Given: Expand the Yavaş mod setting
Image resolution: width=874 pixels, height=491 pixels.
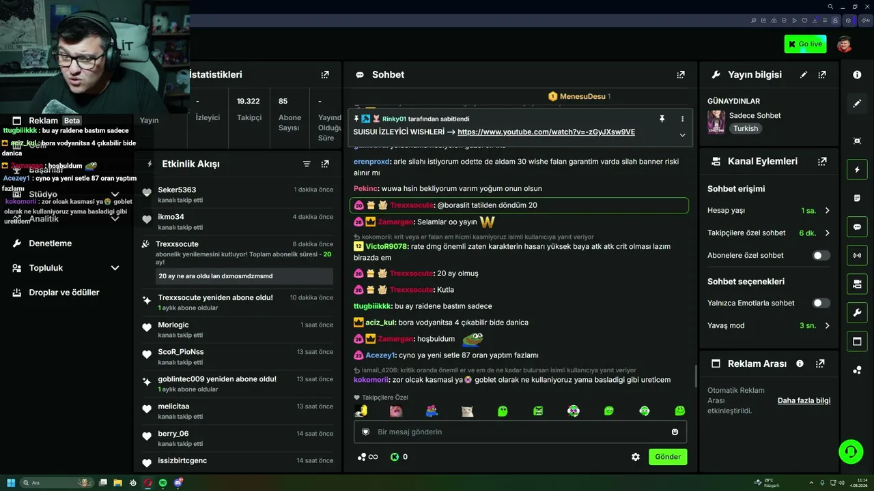Looking at the screenshot, I should point(827,325).
